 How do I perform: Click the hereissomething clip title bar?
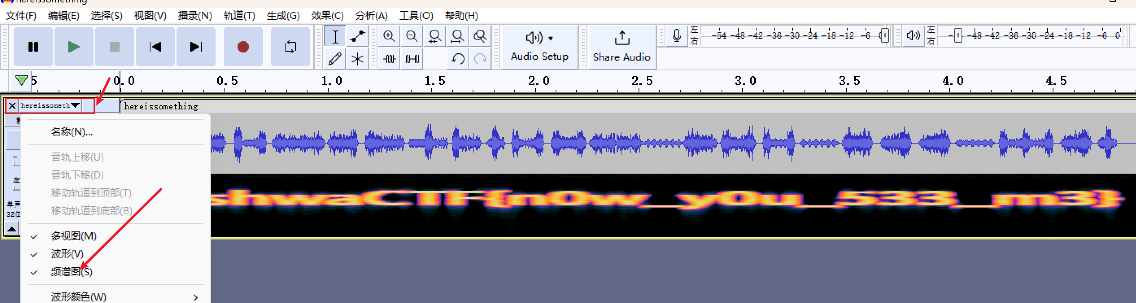628,106
